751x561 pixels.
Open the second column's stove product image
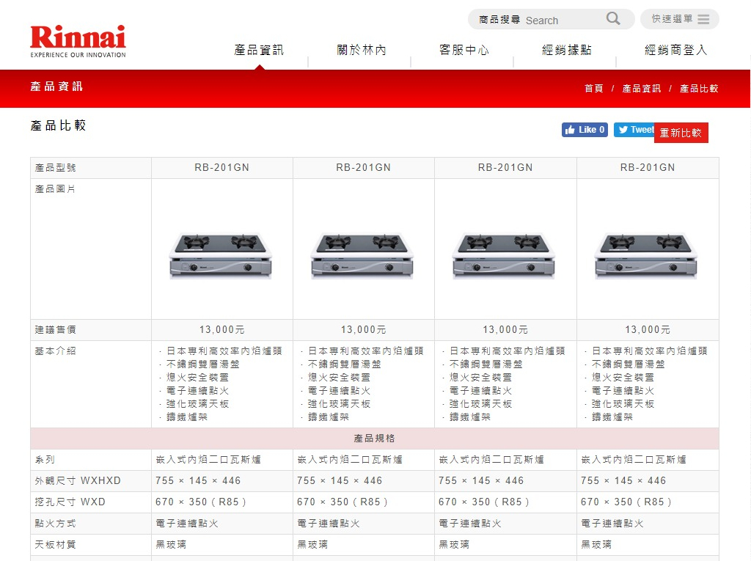coord(362,255)
